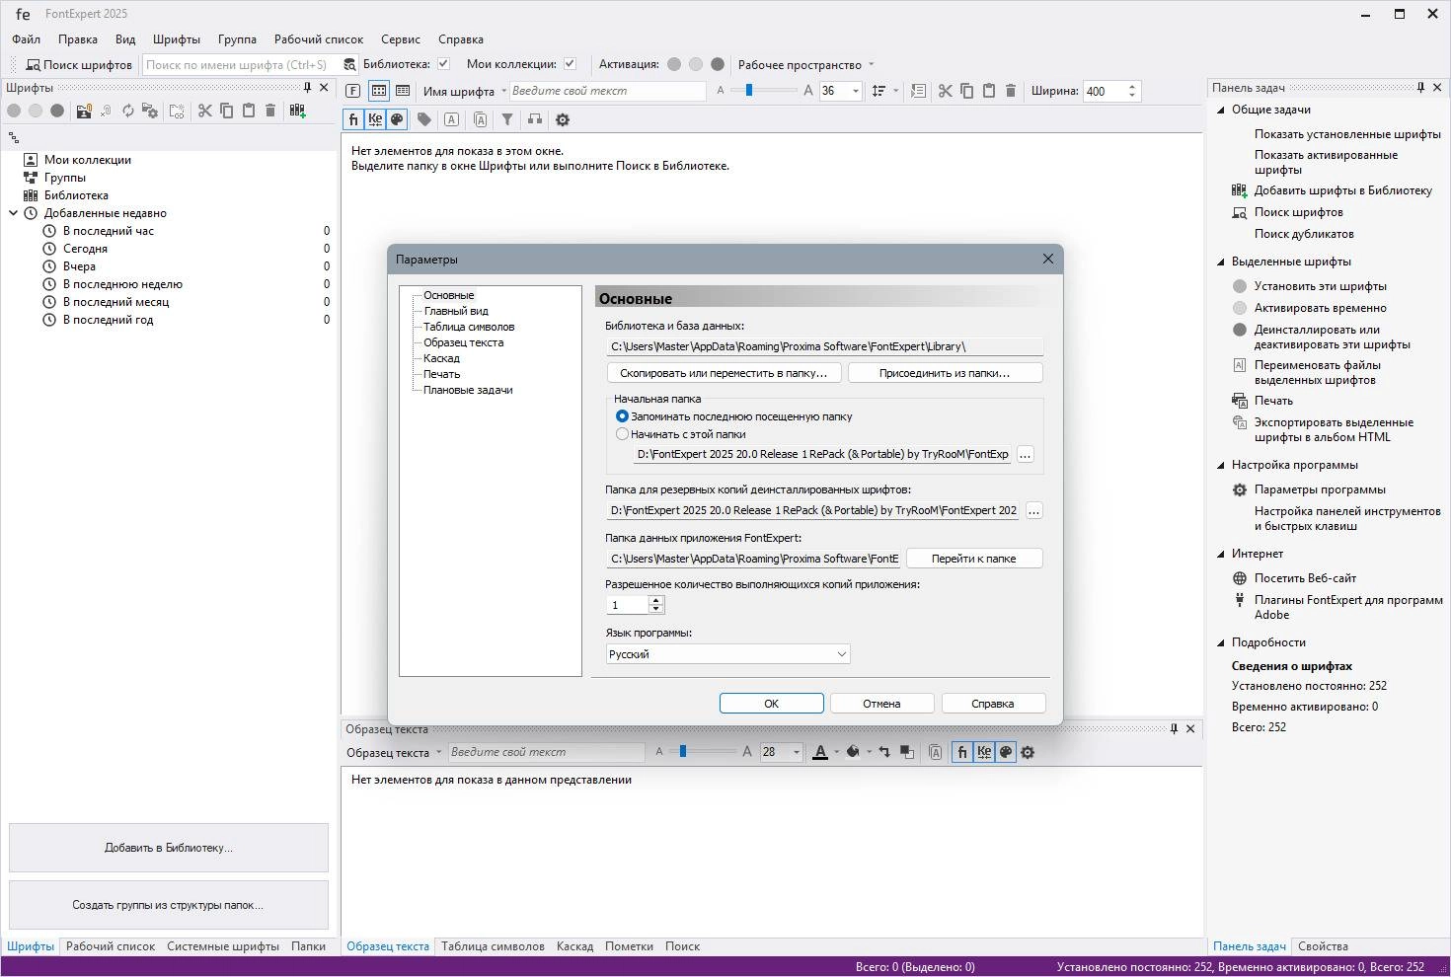Open Рабочее пространство dropdown

coord(805,64)
